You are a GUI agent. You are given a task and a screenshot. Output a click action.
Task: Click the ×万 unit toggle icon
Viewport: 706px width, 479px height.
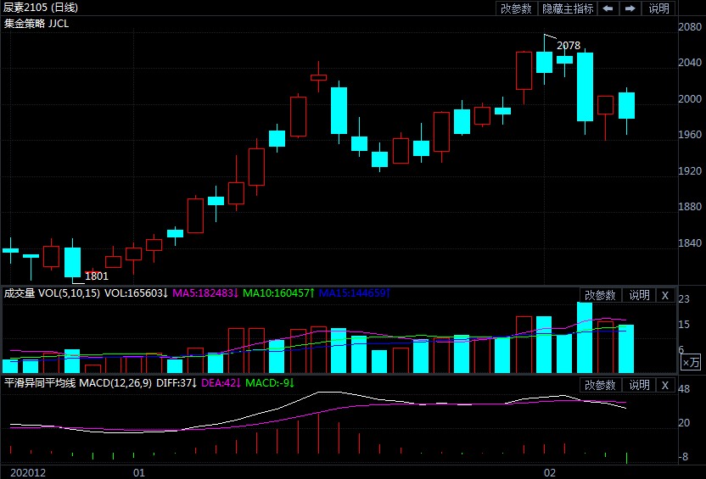[691, 362]
